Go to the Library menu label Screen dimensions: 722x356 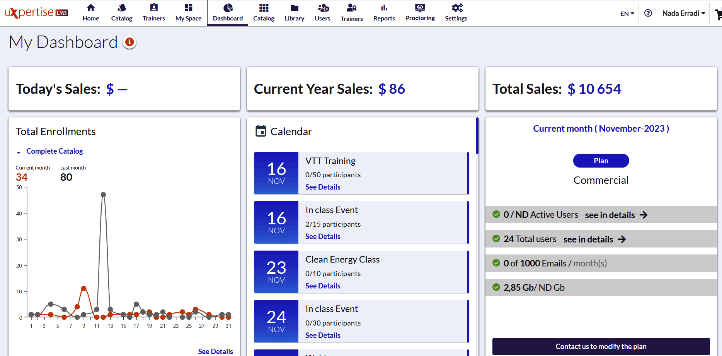pos(295,18)
